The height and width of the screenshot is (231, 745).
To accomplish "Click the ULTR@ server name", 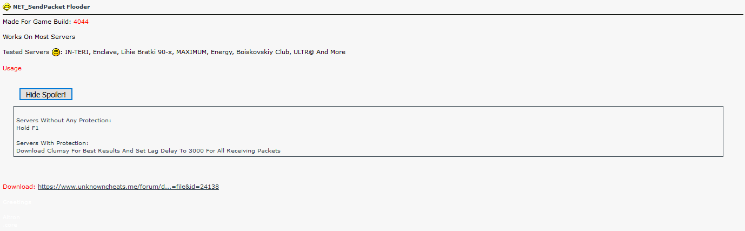I will pyautogui.click(x=303, y=52).
